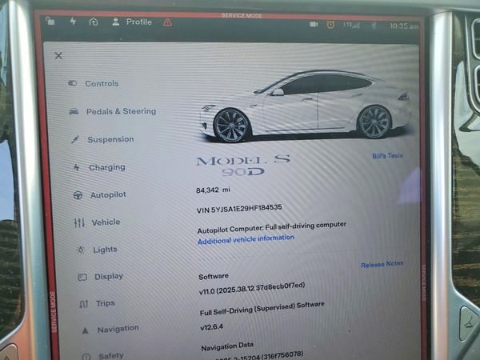Close the settings panel with X
Image resolution: width=480 pixels, height=360 pixels.
58,55
